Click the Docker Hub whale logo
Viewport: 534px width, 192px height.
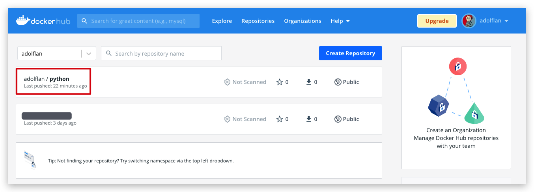[43, 21]
